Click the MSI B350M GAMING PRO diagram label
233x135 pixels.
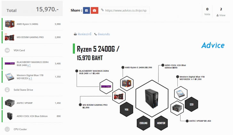(x=95, y=106)
